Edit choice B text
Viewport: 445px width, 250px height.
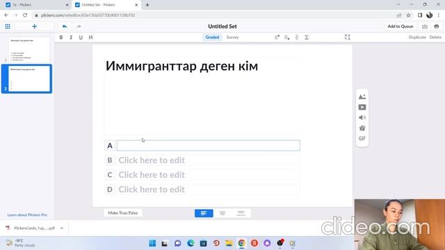point(209,160)
